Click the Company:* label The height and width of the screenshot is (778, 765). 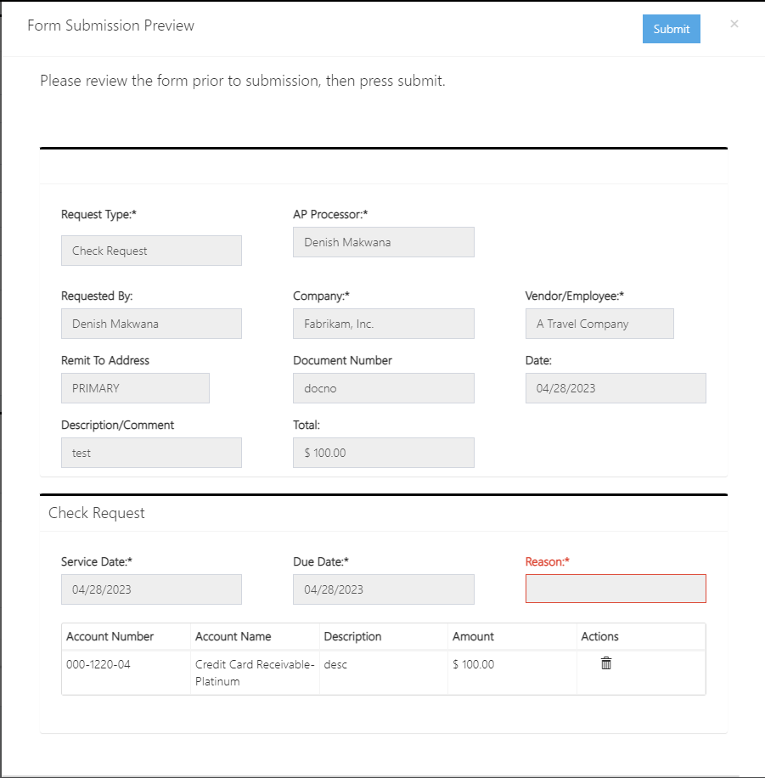tap(322, 296)
